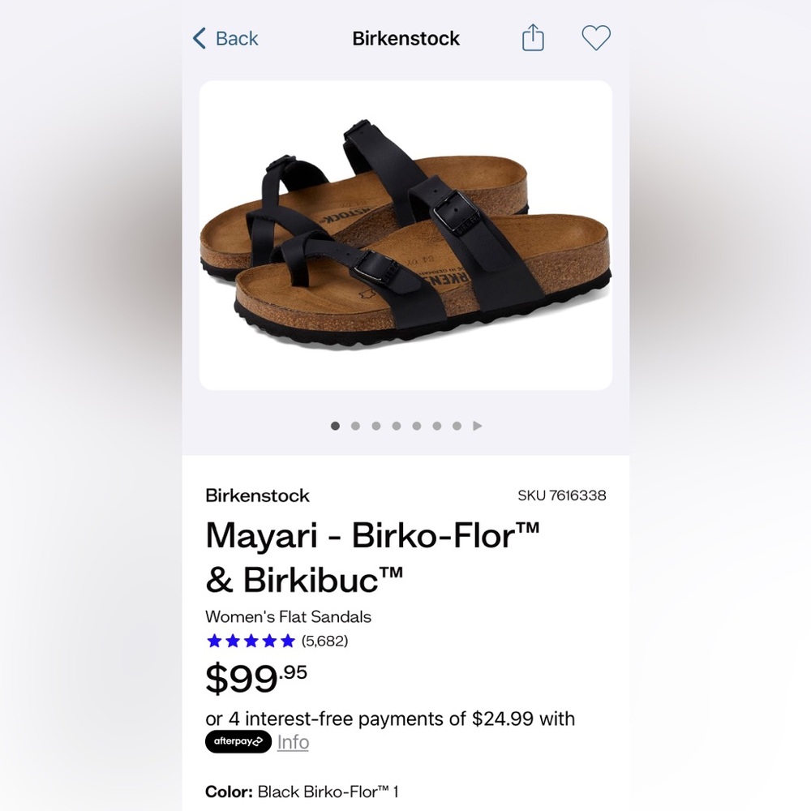
Task: Select the Birkenstock header title
Action: [x=405, y=37]
